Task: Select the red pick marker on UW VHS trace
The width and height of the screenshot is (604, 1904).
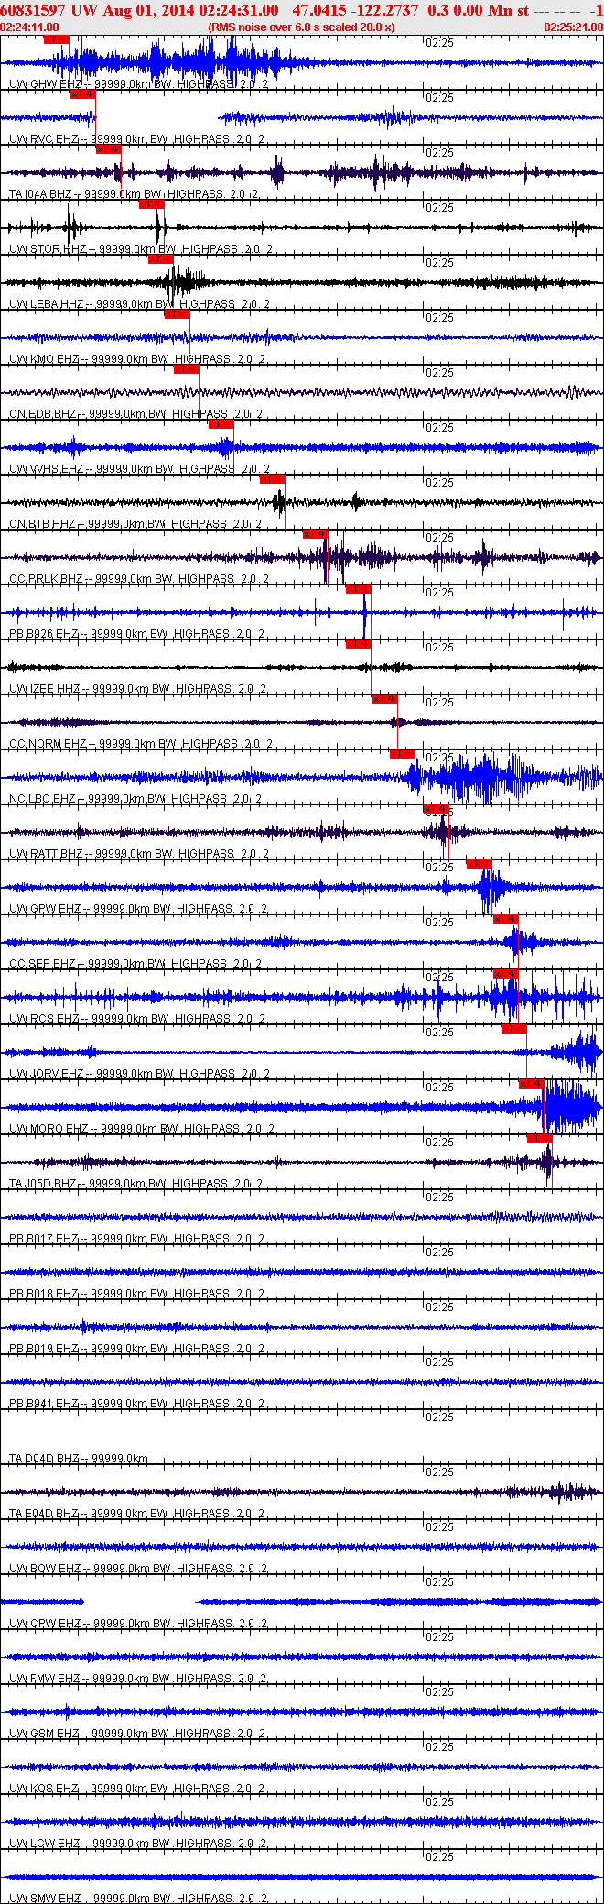Action: (x=221, y=424)
